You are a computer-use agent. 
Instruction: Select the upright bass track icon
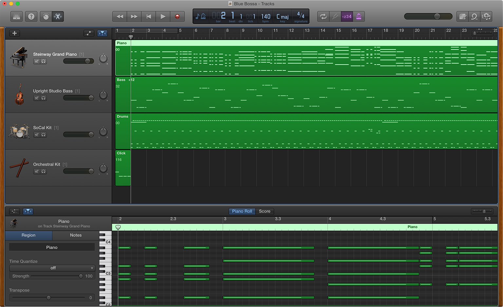pos(19,94)
